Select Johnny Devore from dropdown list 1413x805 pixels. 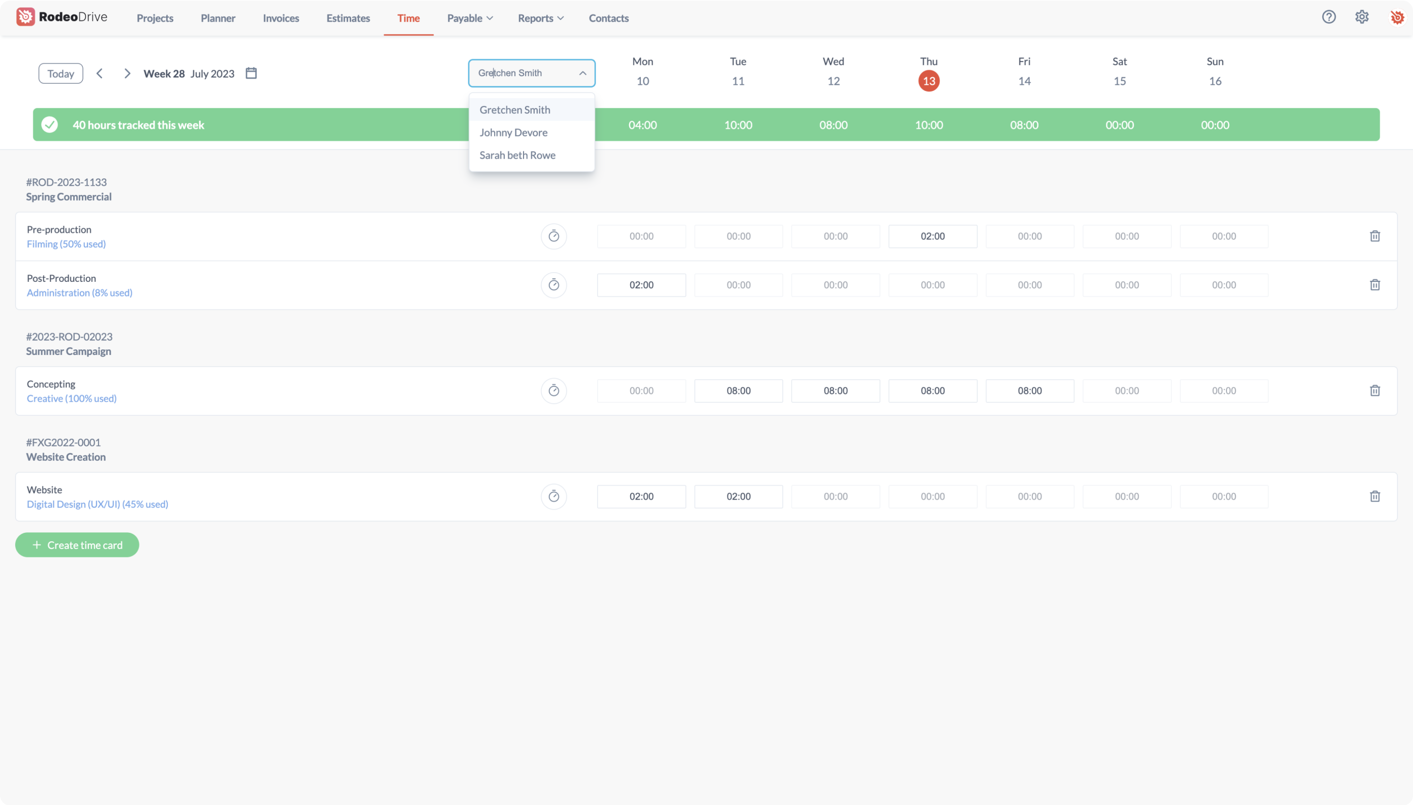click(x=513, y=132)
